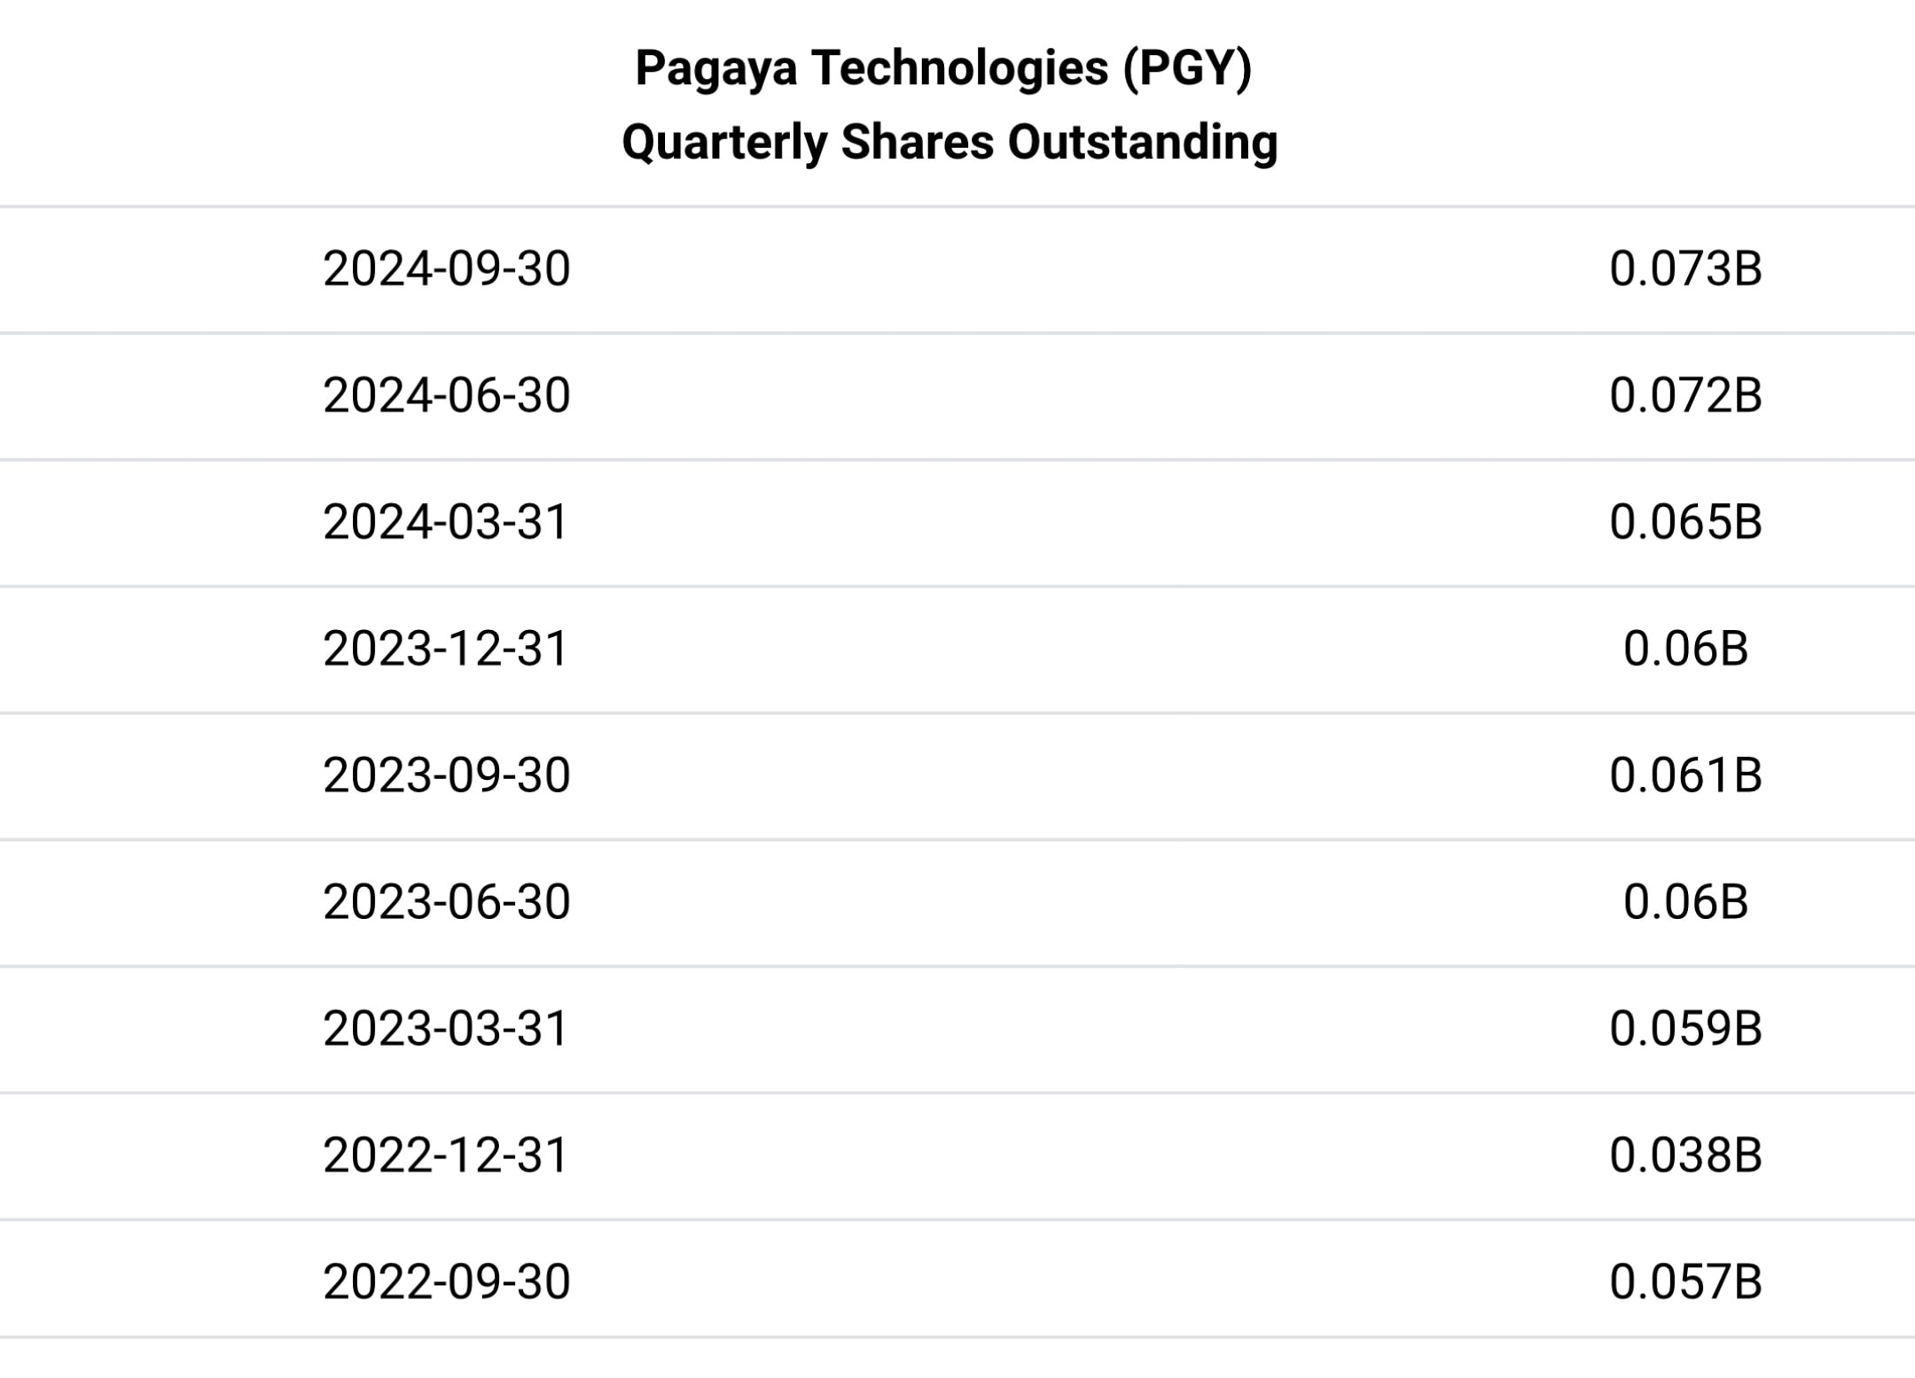1915x1378 pixels.
Task: Click the 0.057B shares value
Action: click(x=1685, y=1282)
